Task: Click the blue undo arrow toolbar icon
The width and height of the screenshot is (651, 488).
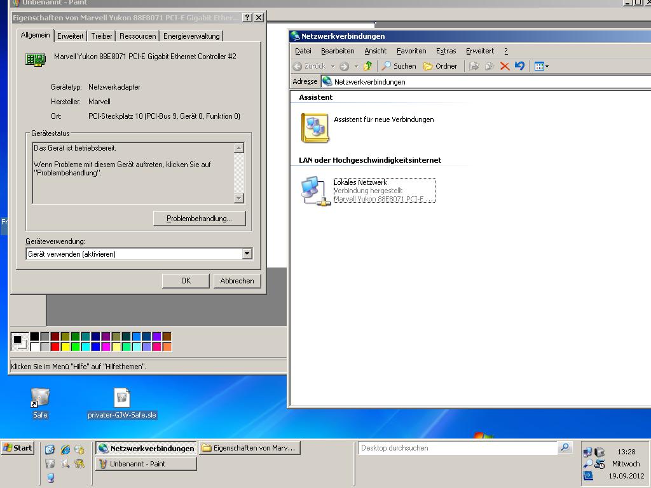Action: pos(519,66)
